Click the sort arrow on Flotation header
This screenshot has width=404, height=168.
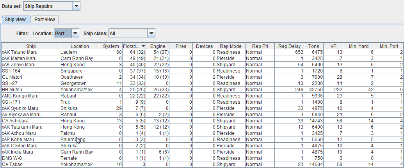click(x=143, y=46)
